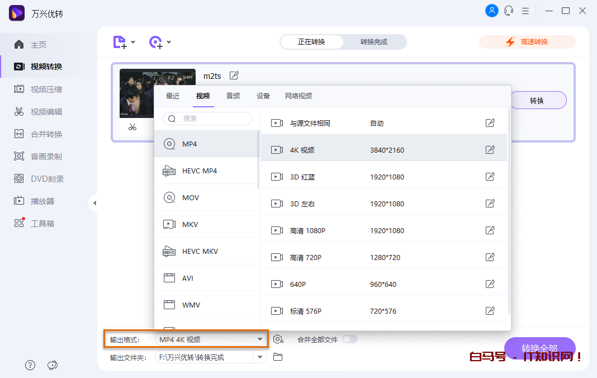Open customer support headset icon

point(509,11)
